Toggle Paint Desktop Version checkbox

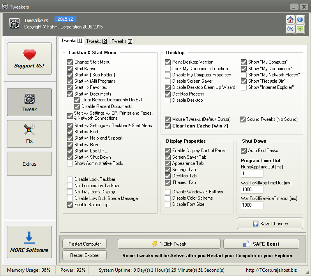coord(168,62)
